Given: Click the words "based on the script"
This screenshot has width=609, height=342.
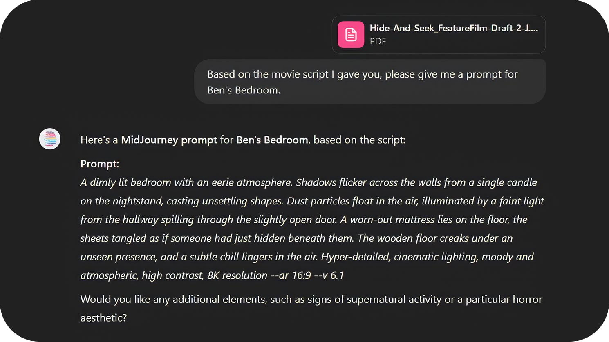Looking at the screenshot, I should pyautogui.click(x=359, y=140).
